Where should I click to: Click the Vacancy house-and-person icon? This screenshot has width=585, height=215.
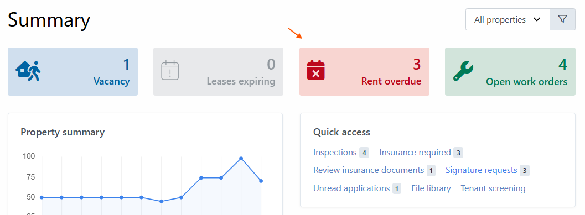[x=28, y=71]
